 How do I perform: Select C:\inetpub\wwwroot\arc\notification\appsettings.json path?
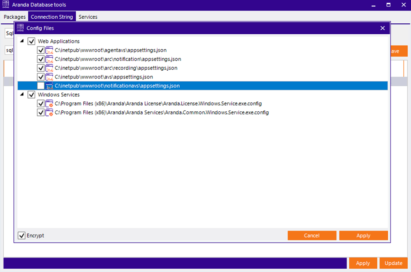coord(118,59)
